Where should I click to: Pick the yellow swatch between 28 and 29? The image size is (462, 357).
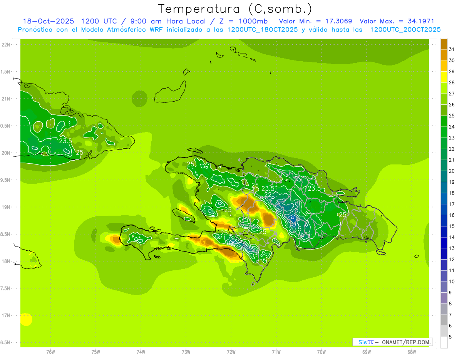[444, 77]
